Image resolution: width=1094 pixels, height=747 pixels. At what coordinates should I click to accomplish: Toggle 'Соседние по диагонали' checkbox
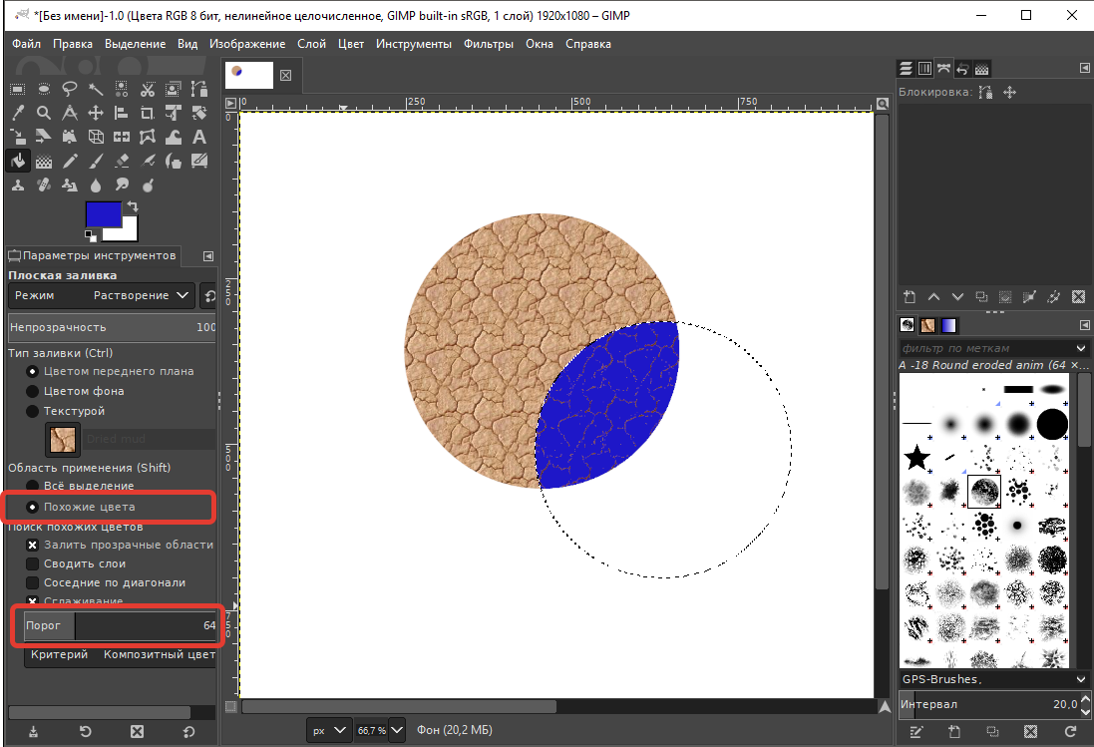tap(33, 582)
